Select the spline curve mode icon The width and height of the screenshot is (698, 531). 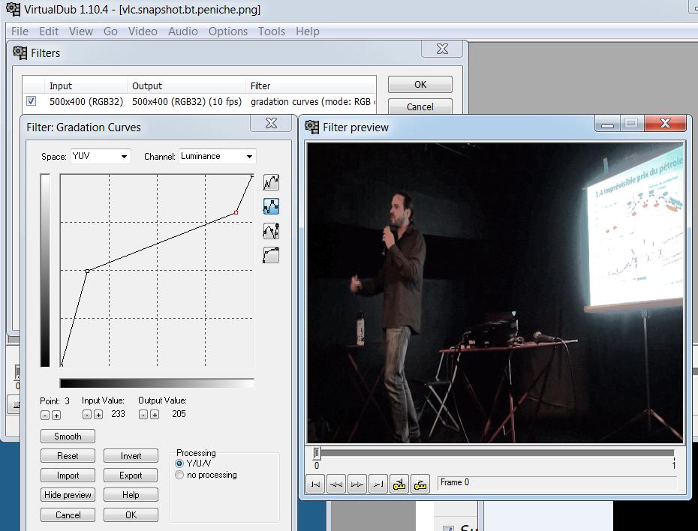point(271,231)
